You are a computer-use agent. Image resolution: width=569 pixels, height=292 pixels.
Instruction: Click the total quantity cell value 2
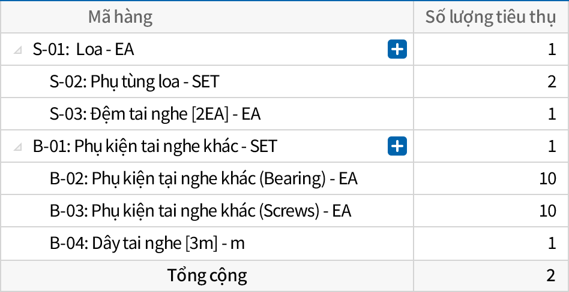pos(551,276)
